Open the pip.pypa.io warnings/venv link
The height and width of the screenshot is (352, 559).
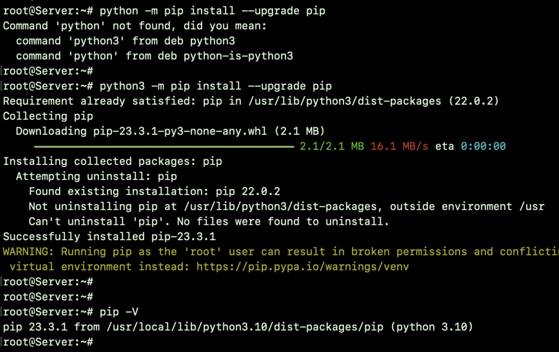(x=302, y=267)
